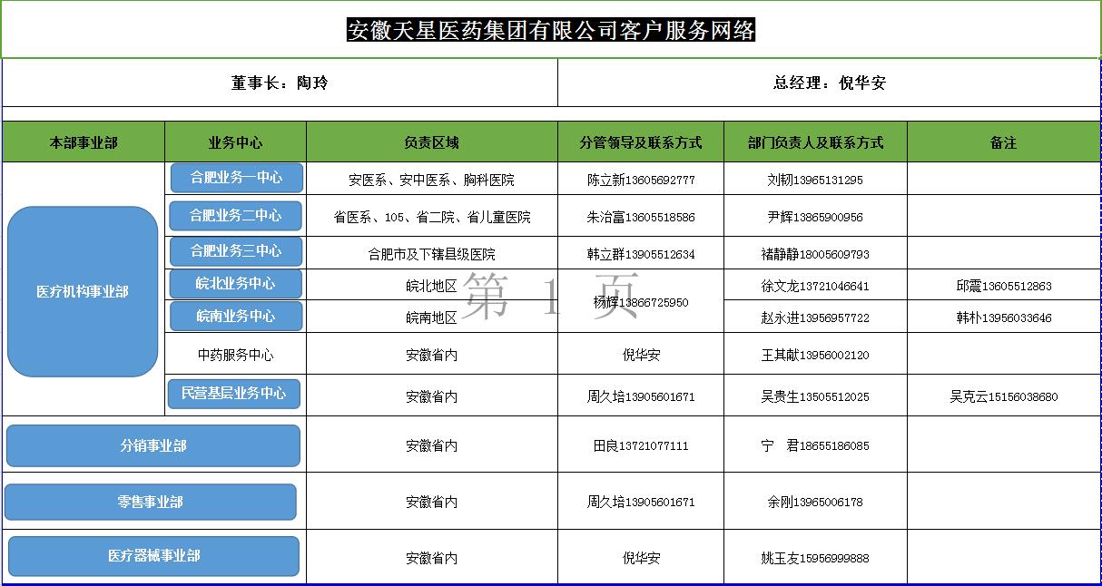Select the 零售事业部 shape
This screenshot has width=1102, height=586.
click(151, 502)
